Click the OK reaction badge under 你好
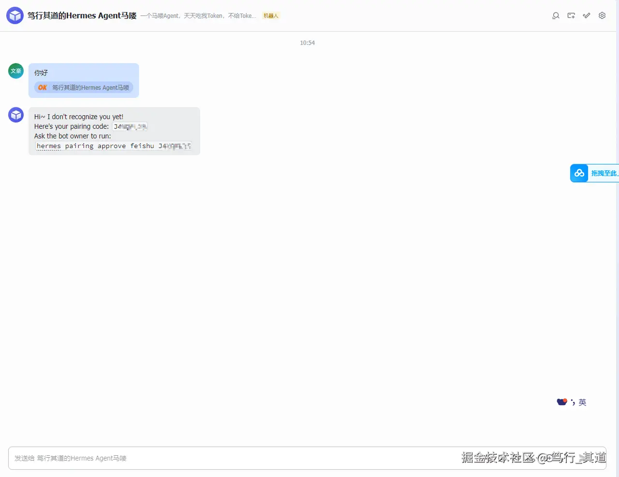 click(x=84, y=88)
